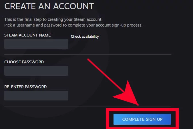Click the CHOOSE PASSWORD label text

point(24,62)
